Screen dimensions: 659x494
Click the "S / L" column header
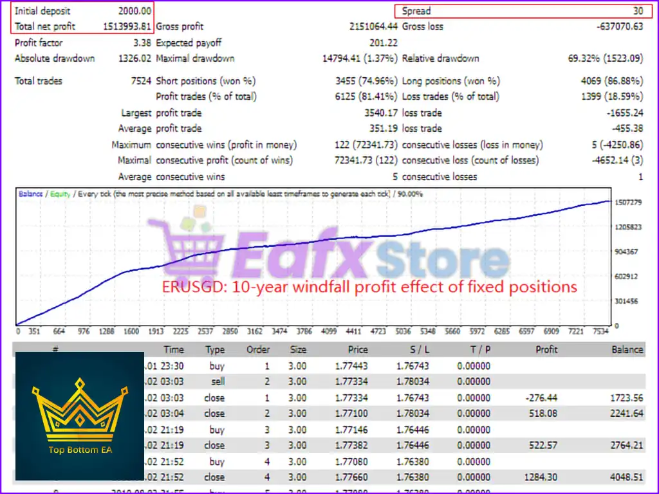[420, 349]
